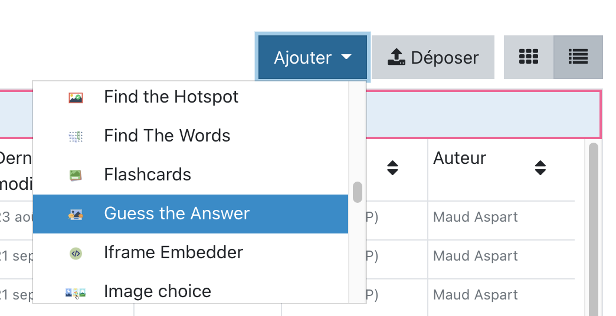Click the Image choice icon
616x316 pixels.
(76, 292)
